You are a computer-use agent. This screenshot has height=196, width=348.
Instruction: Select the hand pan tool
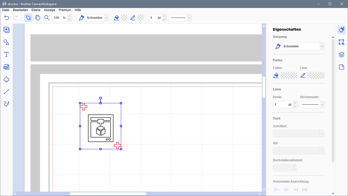(38, 18)
